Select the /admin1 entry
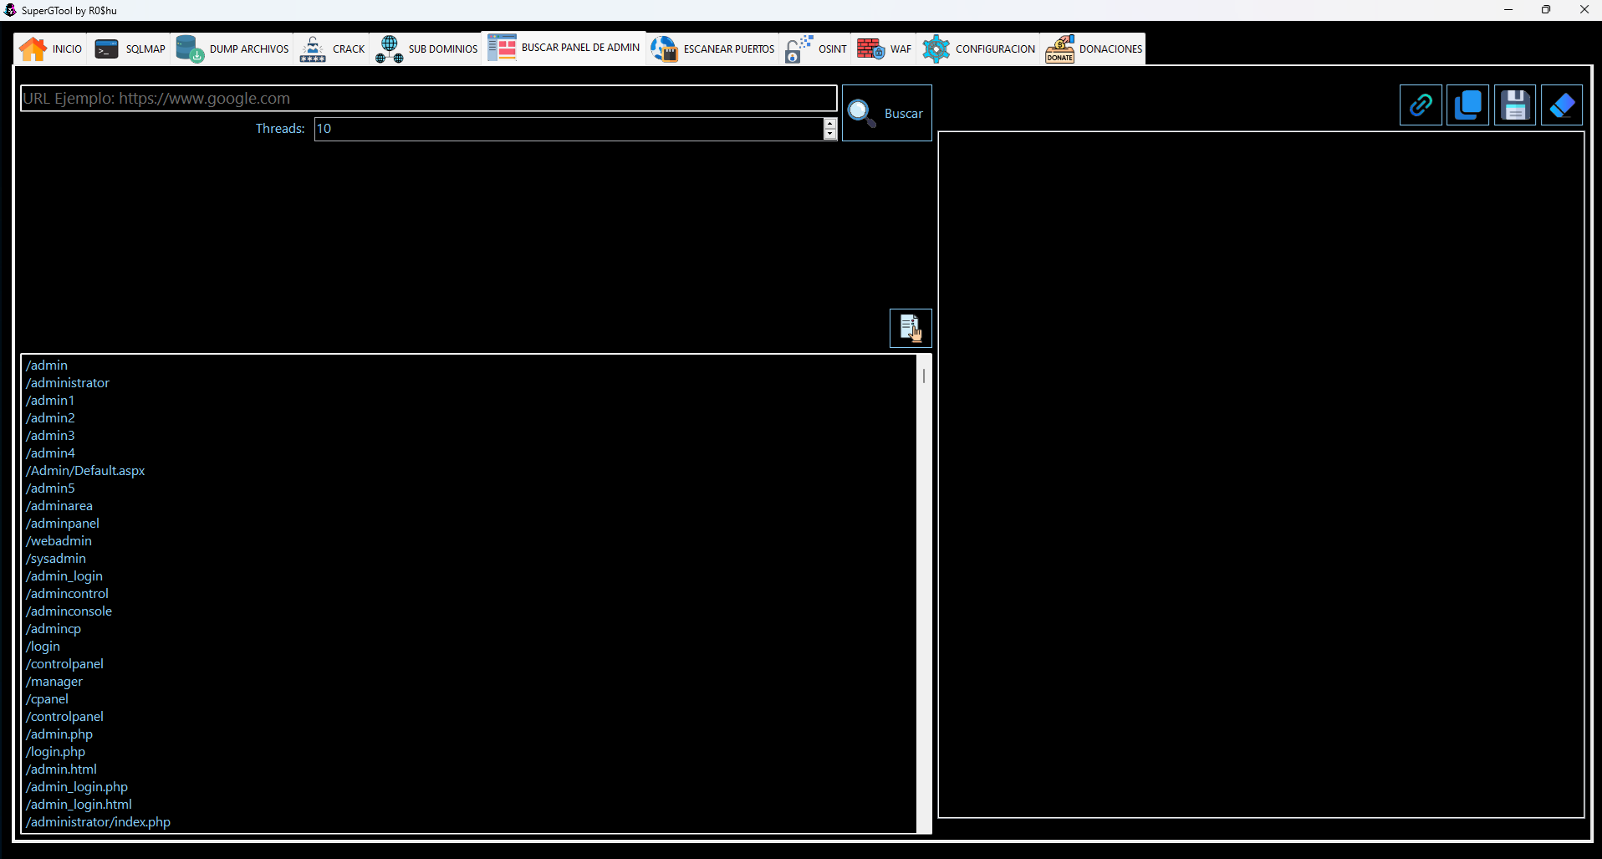 50,401
